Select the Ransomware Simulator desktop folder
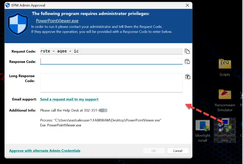This screenshot has width=243, height=164. coord(225,100)
